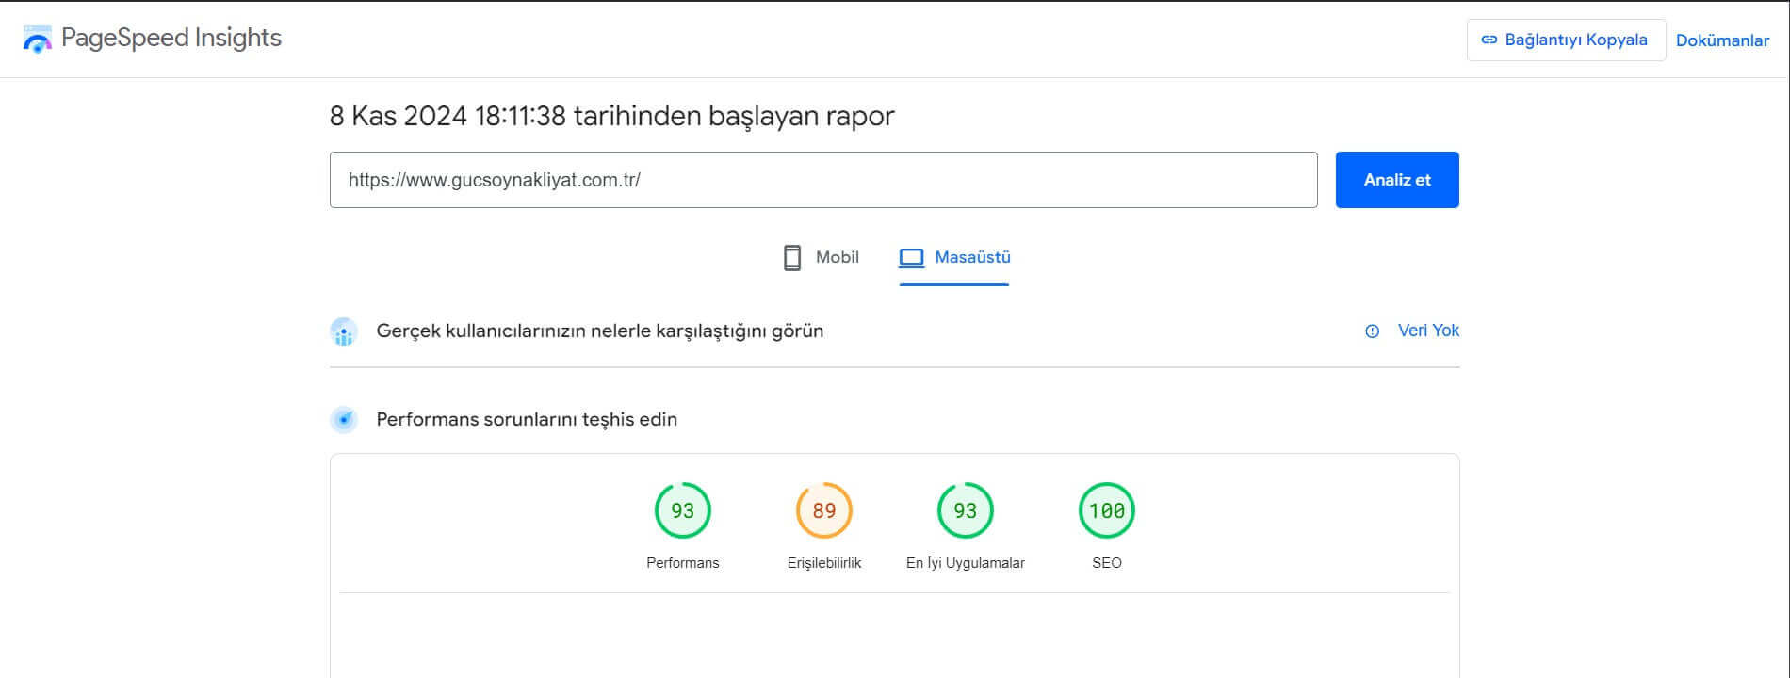Click the PageSpeed Insights logo icon

point(37,40)
